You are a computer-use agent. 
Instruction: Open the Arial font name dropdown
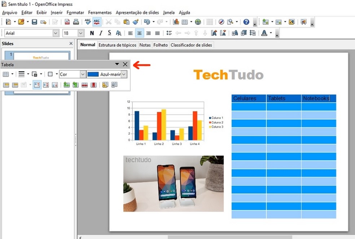56,33
